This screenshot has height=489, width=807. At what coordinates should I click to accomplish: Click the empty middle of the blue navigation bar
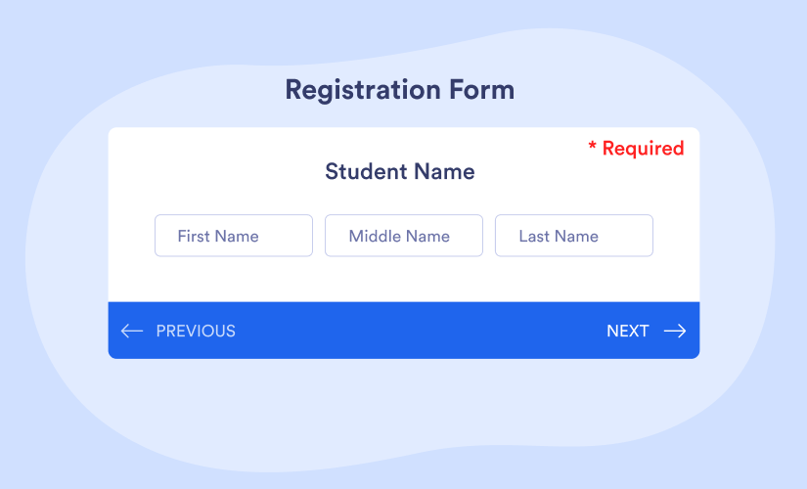[x=411, y=331]
